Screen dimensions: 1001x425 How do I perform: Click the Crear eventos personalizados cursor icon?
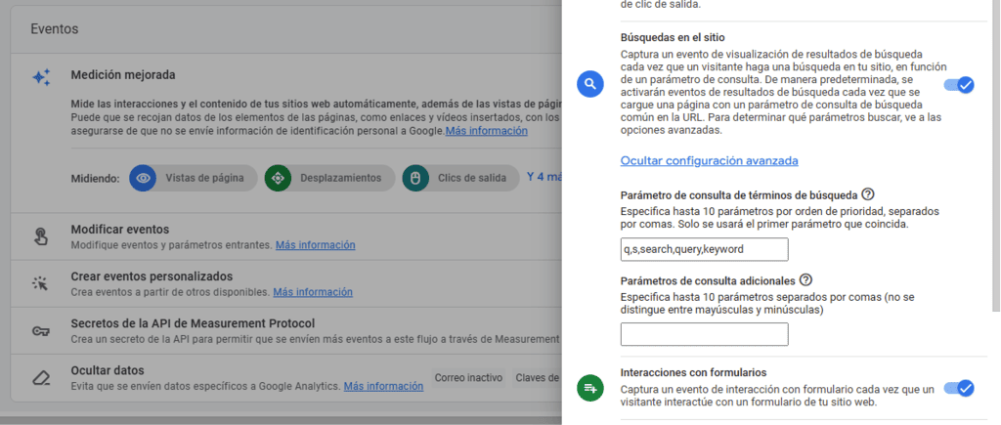(41, 283)
